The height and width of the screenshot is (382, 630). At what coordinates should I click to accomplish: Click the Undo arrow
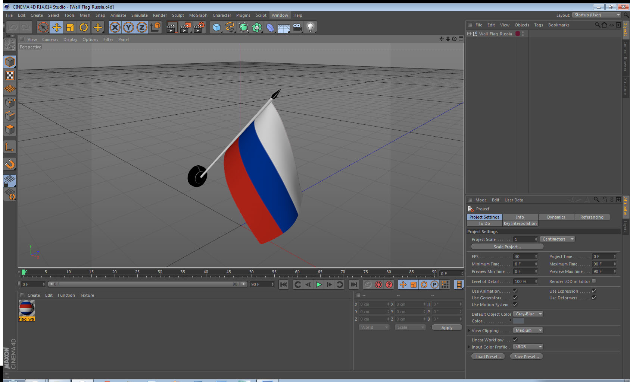[x=13, y=27]
